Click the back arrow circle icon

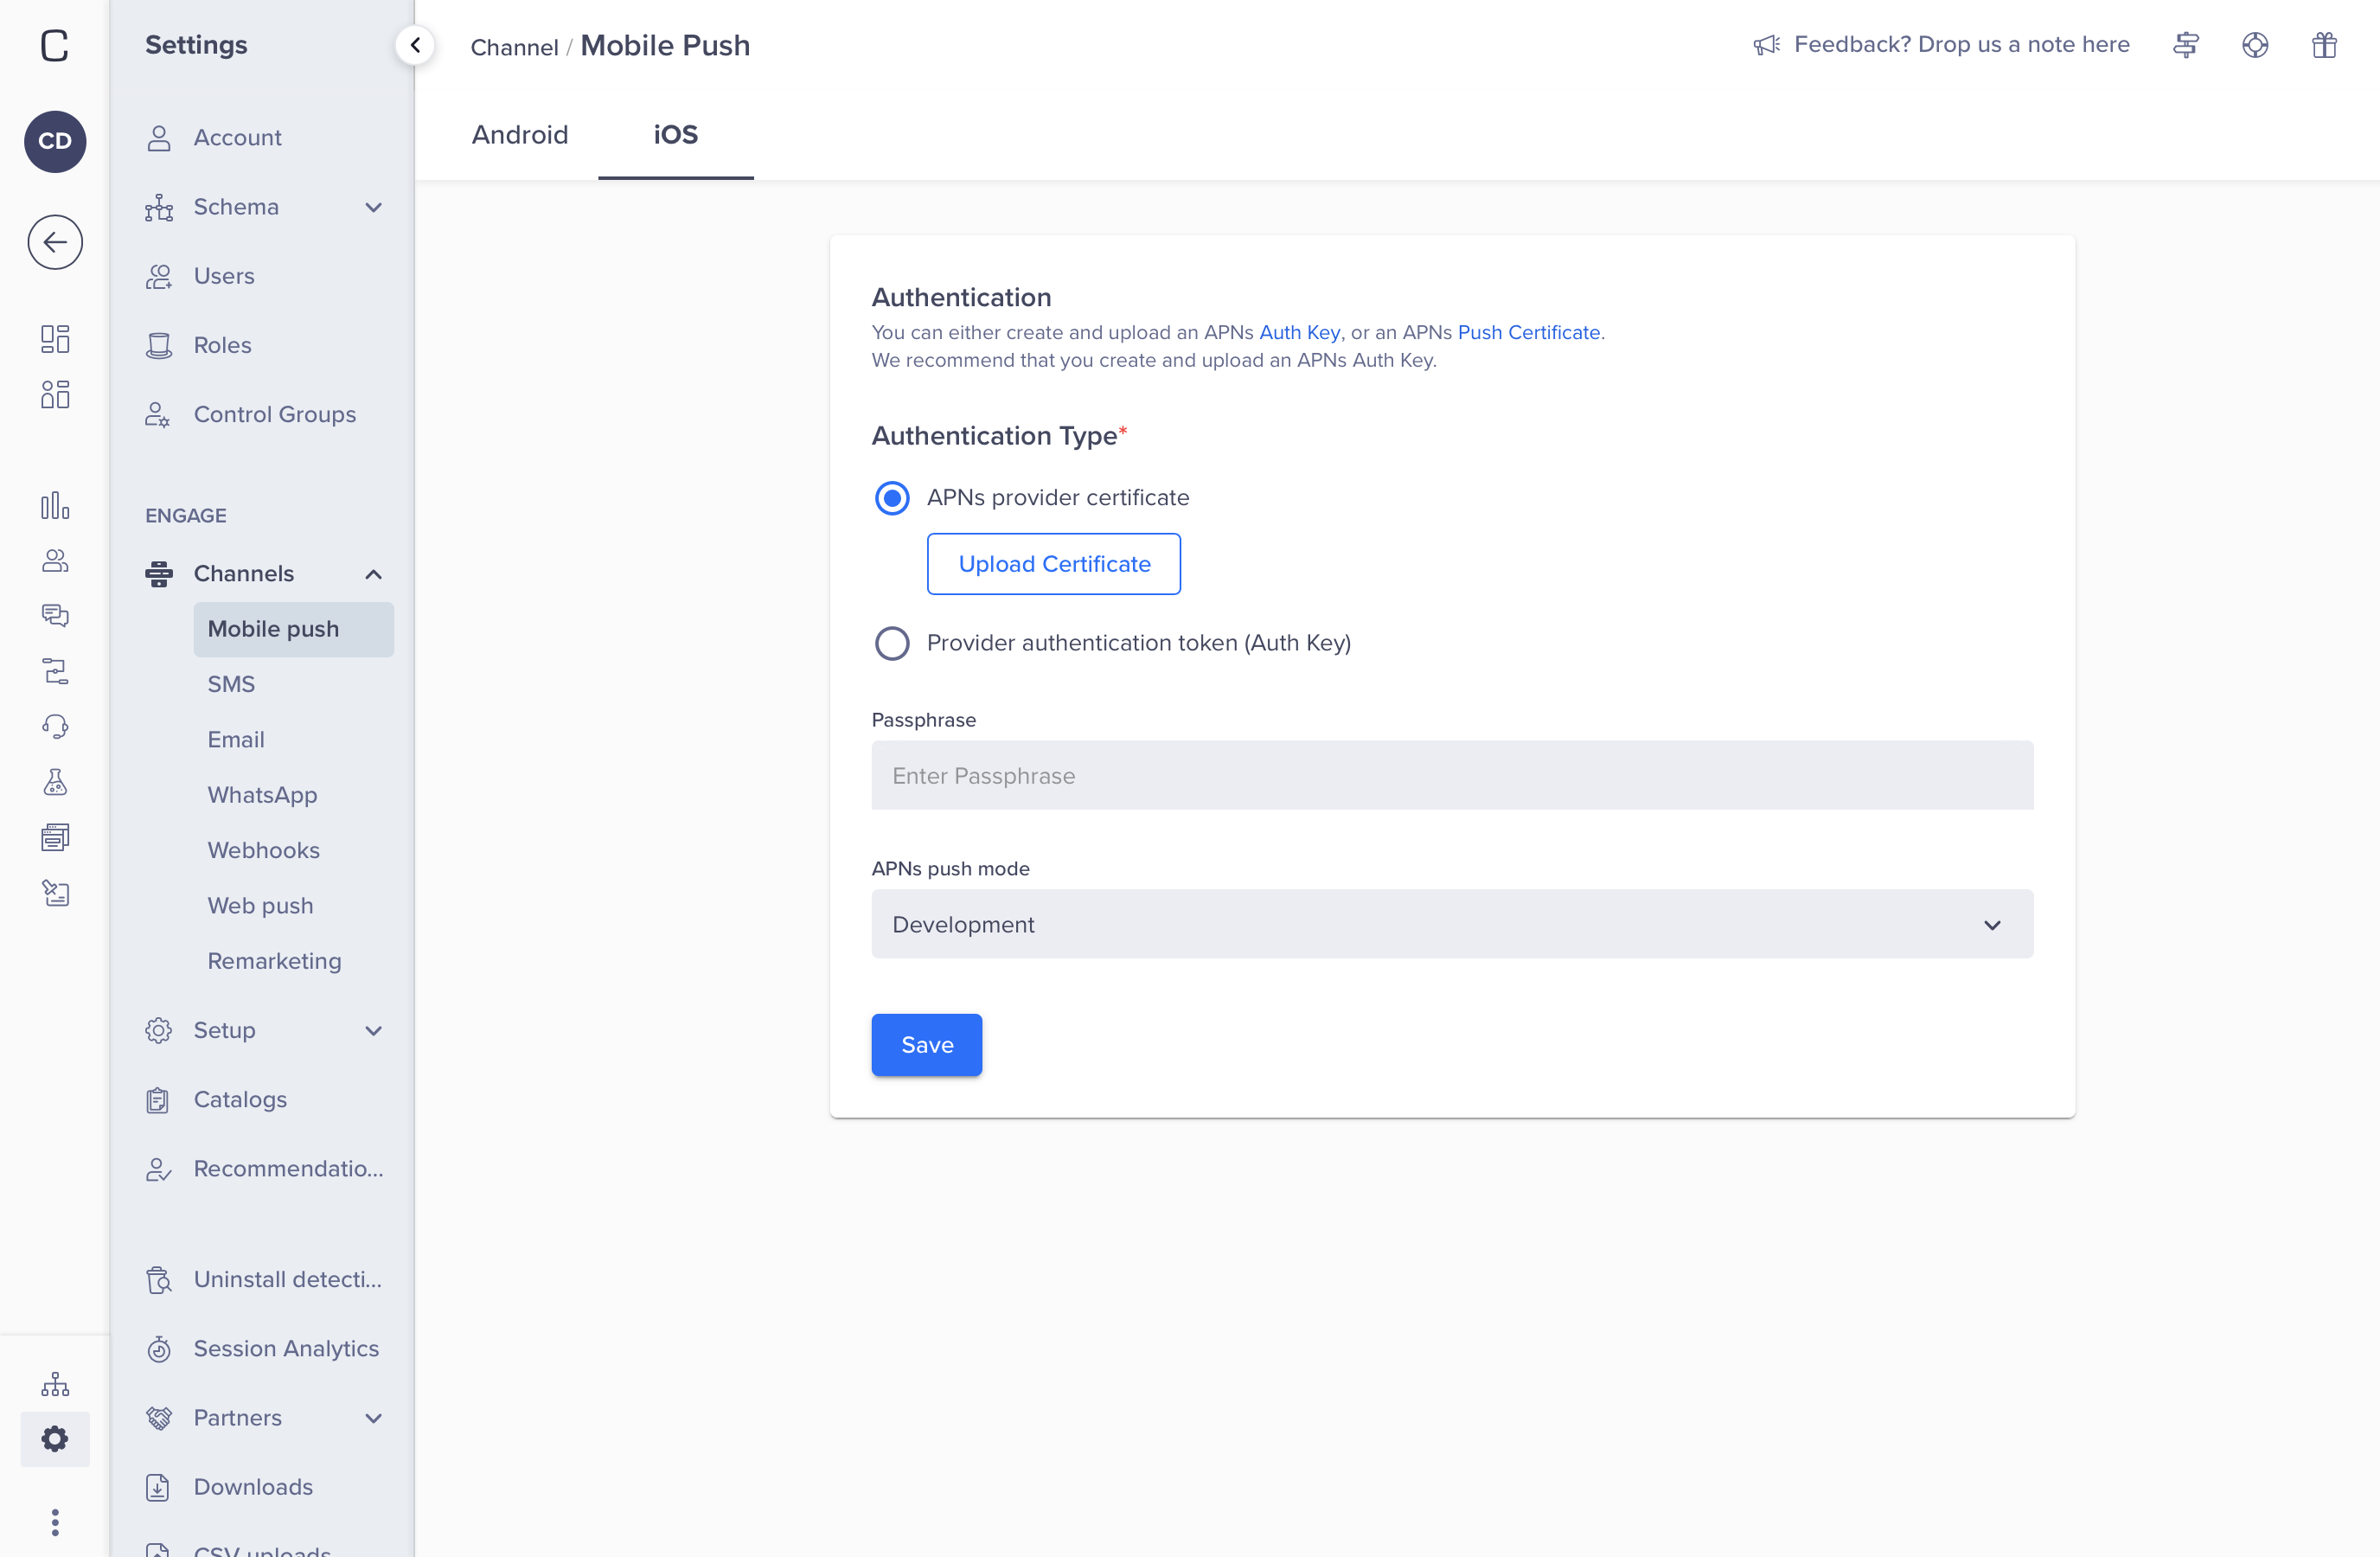coord(55,242)
